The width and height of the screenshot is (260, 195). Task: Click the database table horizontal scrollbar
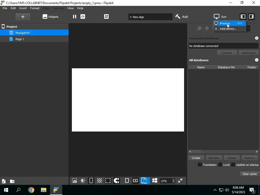click(x=223, y=152)
